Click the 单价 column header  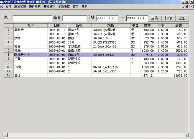coord(162,26)
